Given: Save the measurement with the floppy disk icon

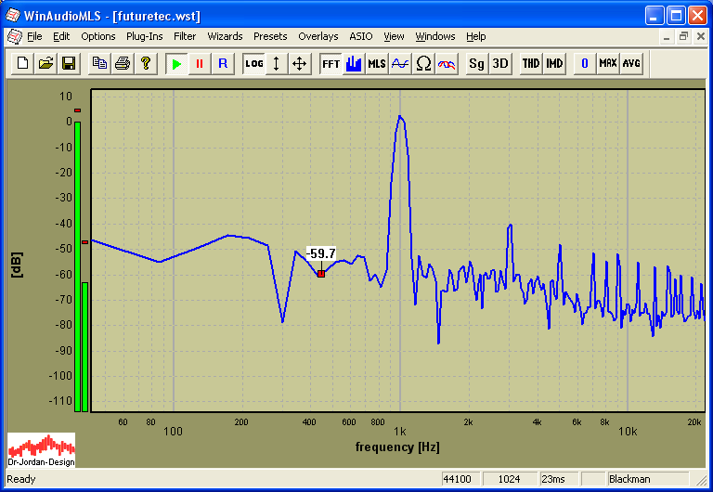Looking at the screenshot, I should point(68,63).
